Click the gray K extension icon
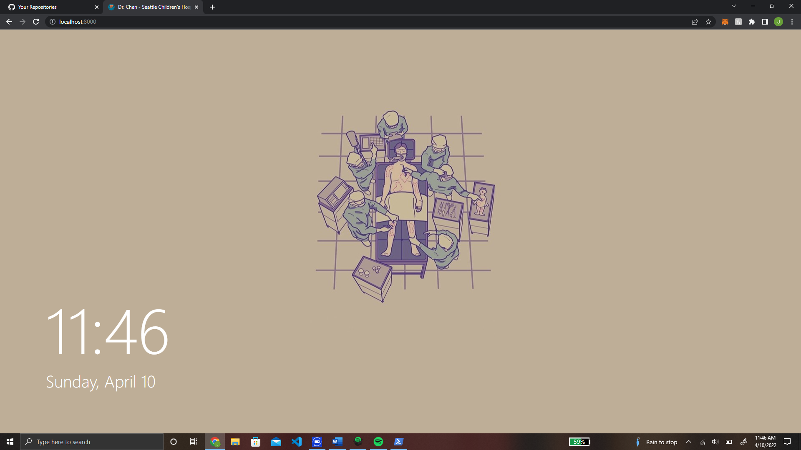This screenshot has height=450, width=801. point(738,22)
